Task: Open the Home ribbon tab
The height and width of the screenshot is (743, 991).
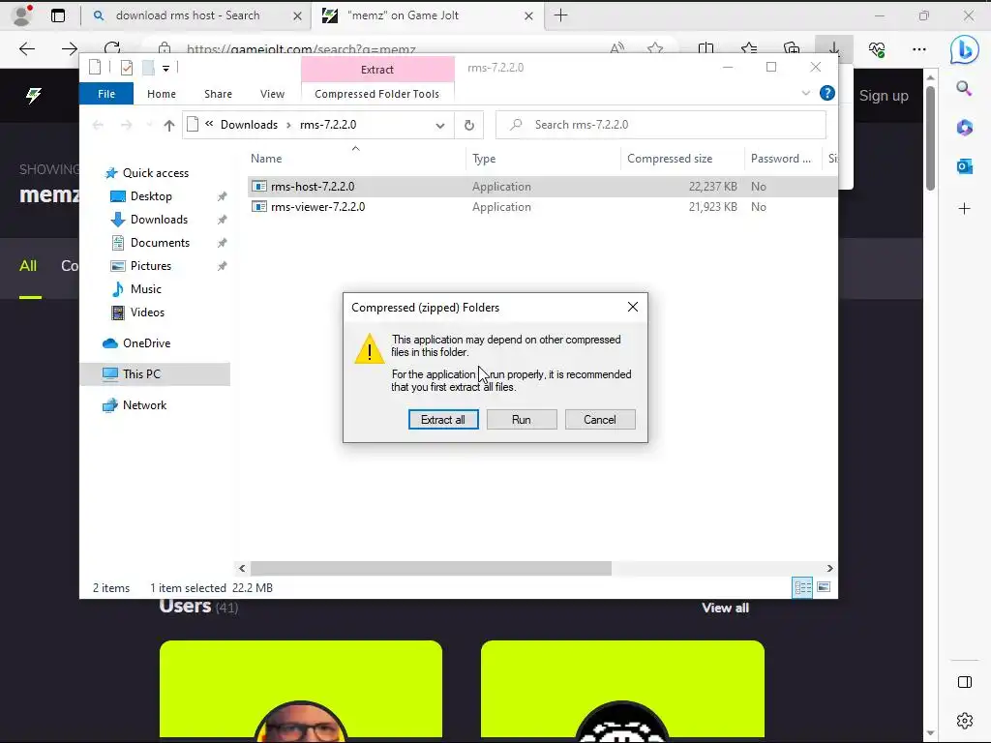Action: (162, 94)
